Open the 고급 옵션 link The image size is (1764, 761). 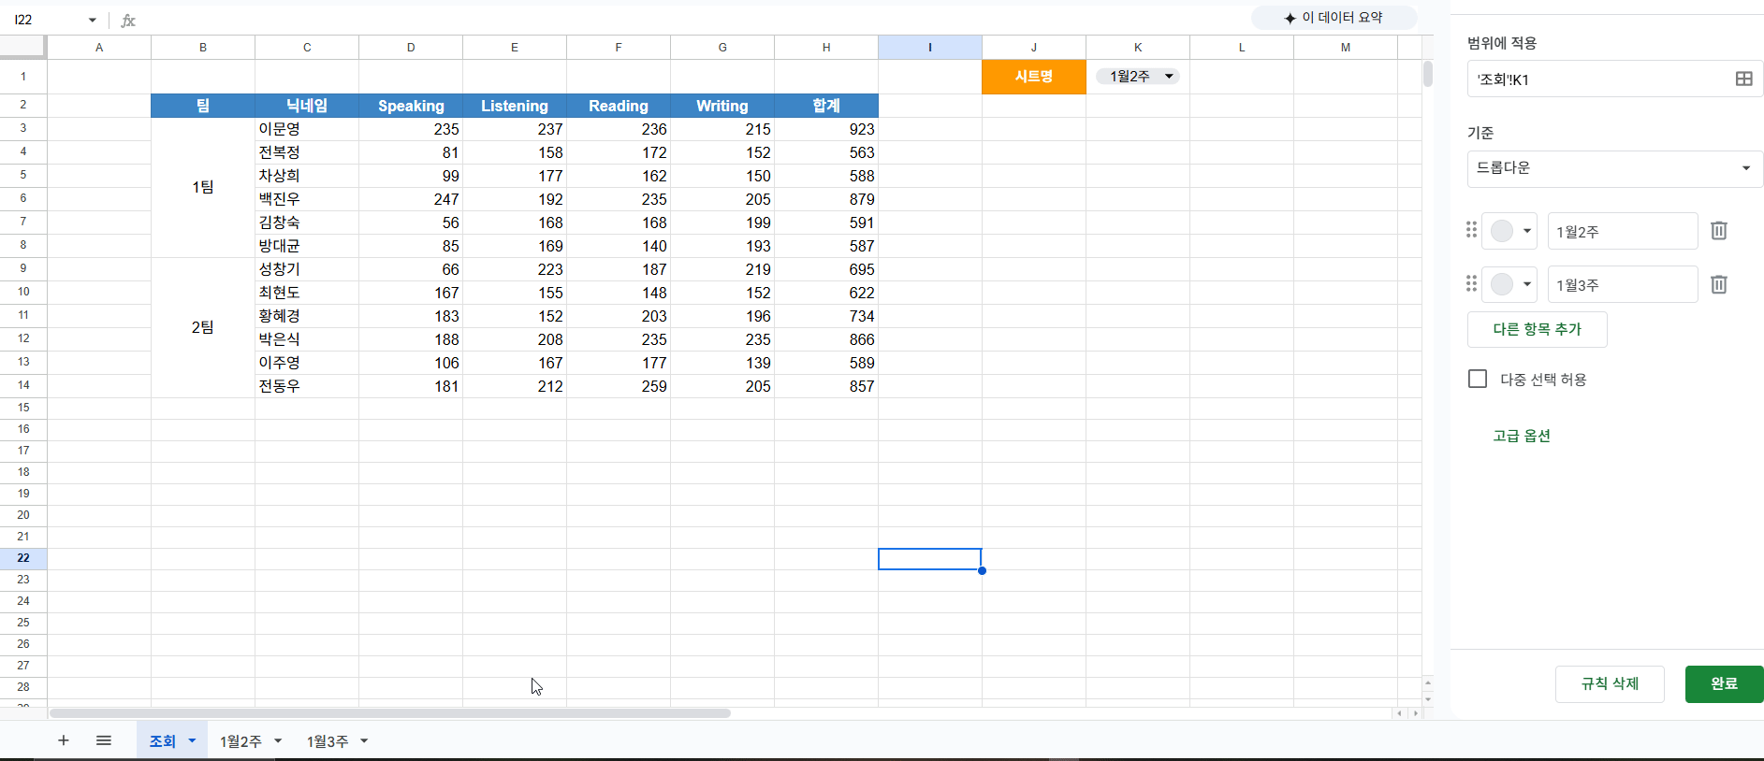1522,436
